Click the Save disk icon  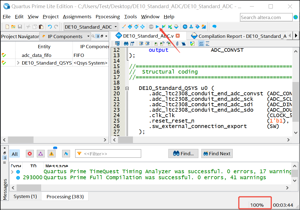point(20,27)
